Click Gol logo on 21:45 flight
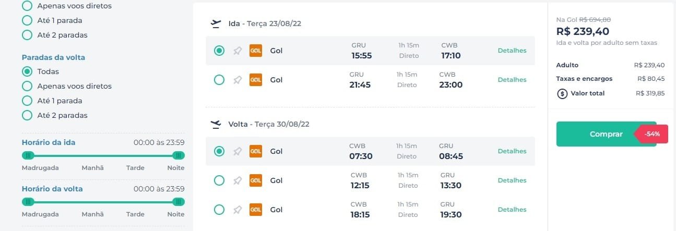 (256, 80)
